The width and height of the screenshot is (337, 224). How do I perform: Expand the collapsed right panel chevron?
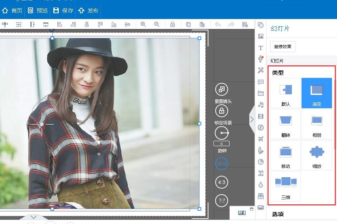click(252, 120)
